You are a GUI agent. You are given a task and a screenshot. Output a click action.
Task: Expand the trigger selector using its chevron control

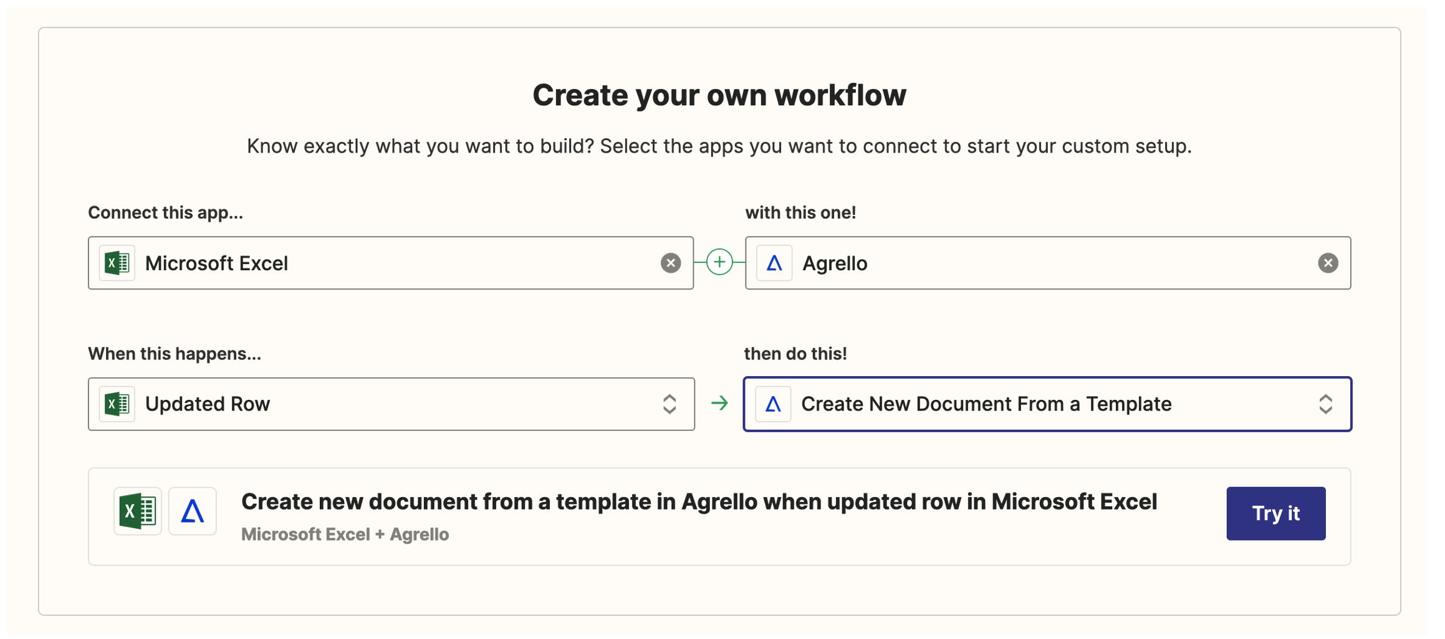coord(669,404)
